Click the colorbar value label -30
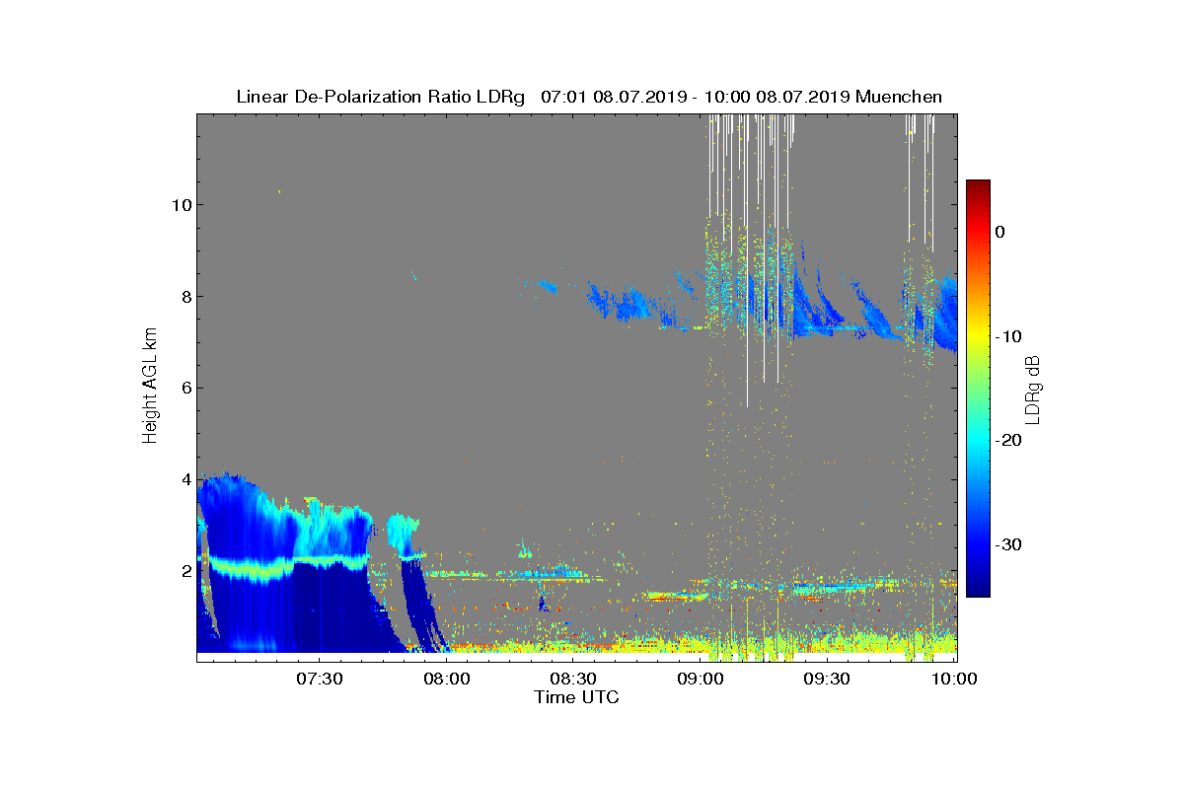1184x789 pixels. pos(1007,545)
